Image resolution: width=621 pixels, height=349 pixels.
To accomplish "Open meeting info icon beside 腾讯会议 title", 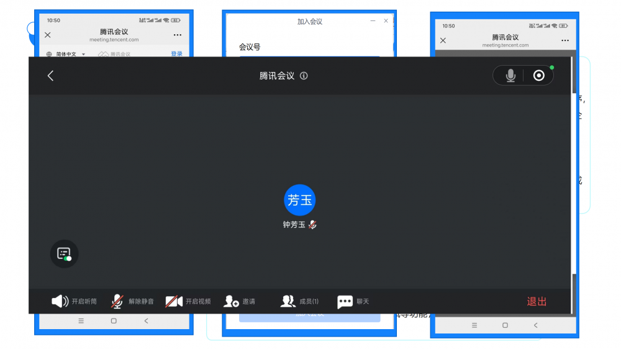I will [x=304, y=76].
